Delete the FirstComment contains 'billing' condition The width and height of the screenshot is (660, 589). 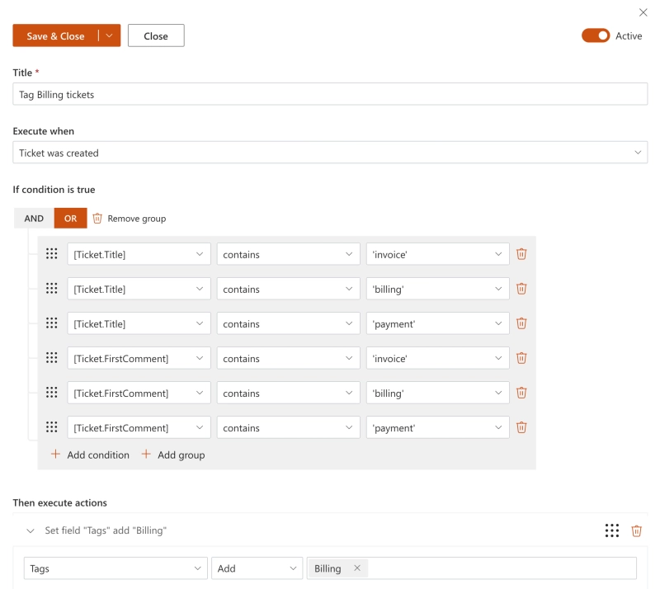tap(521, 393)
